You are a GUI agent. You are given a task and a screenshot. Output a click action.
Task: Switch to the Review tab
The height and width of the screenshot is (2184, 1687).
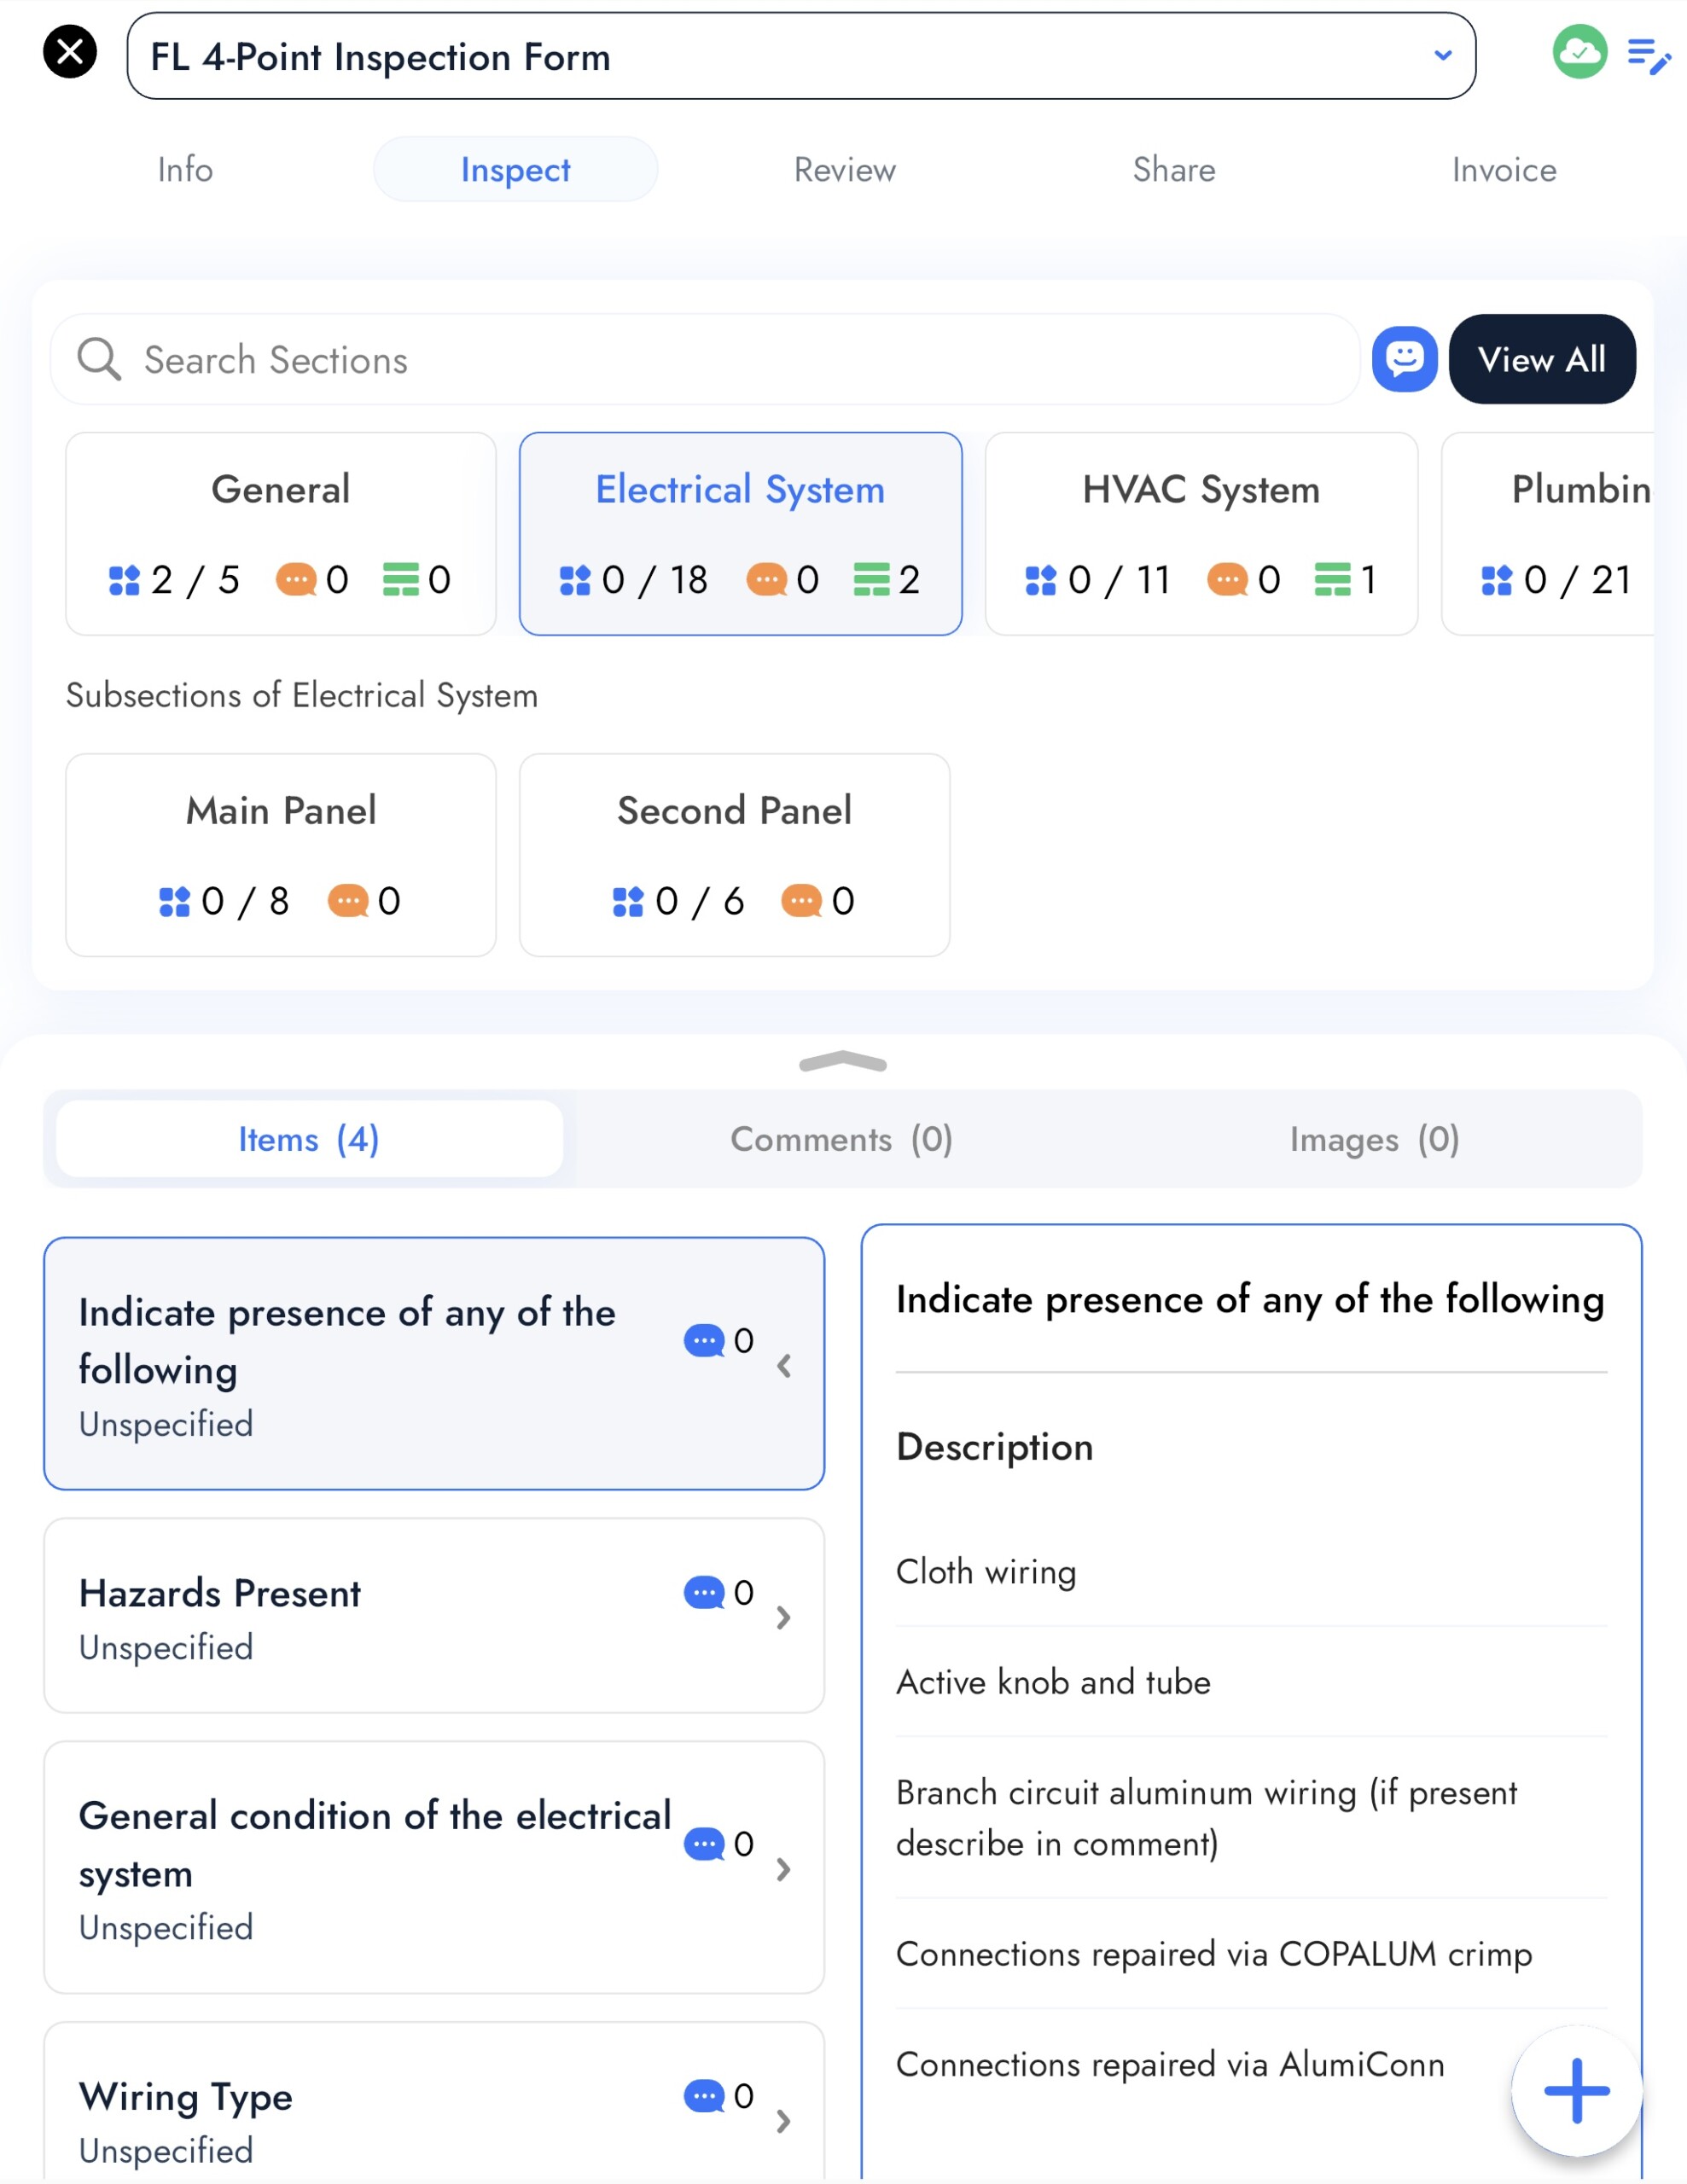(x=844, y=170)
